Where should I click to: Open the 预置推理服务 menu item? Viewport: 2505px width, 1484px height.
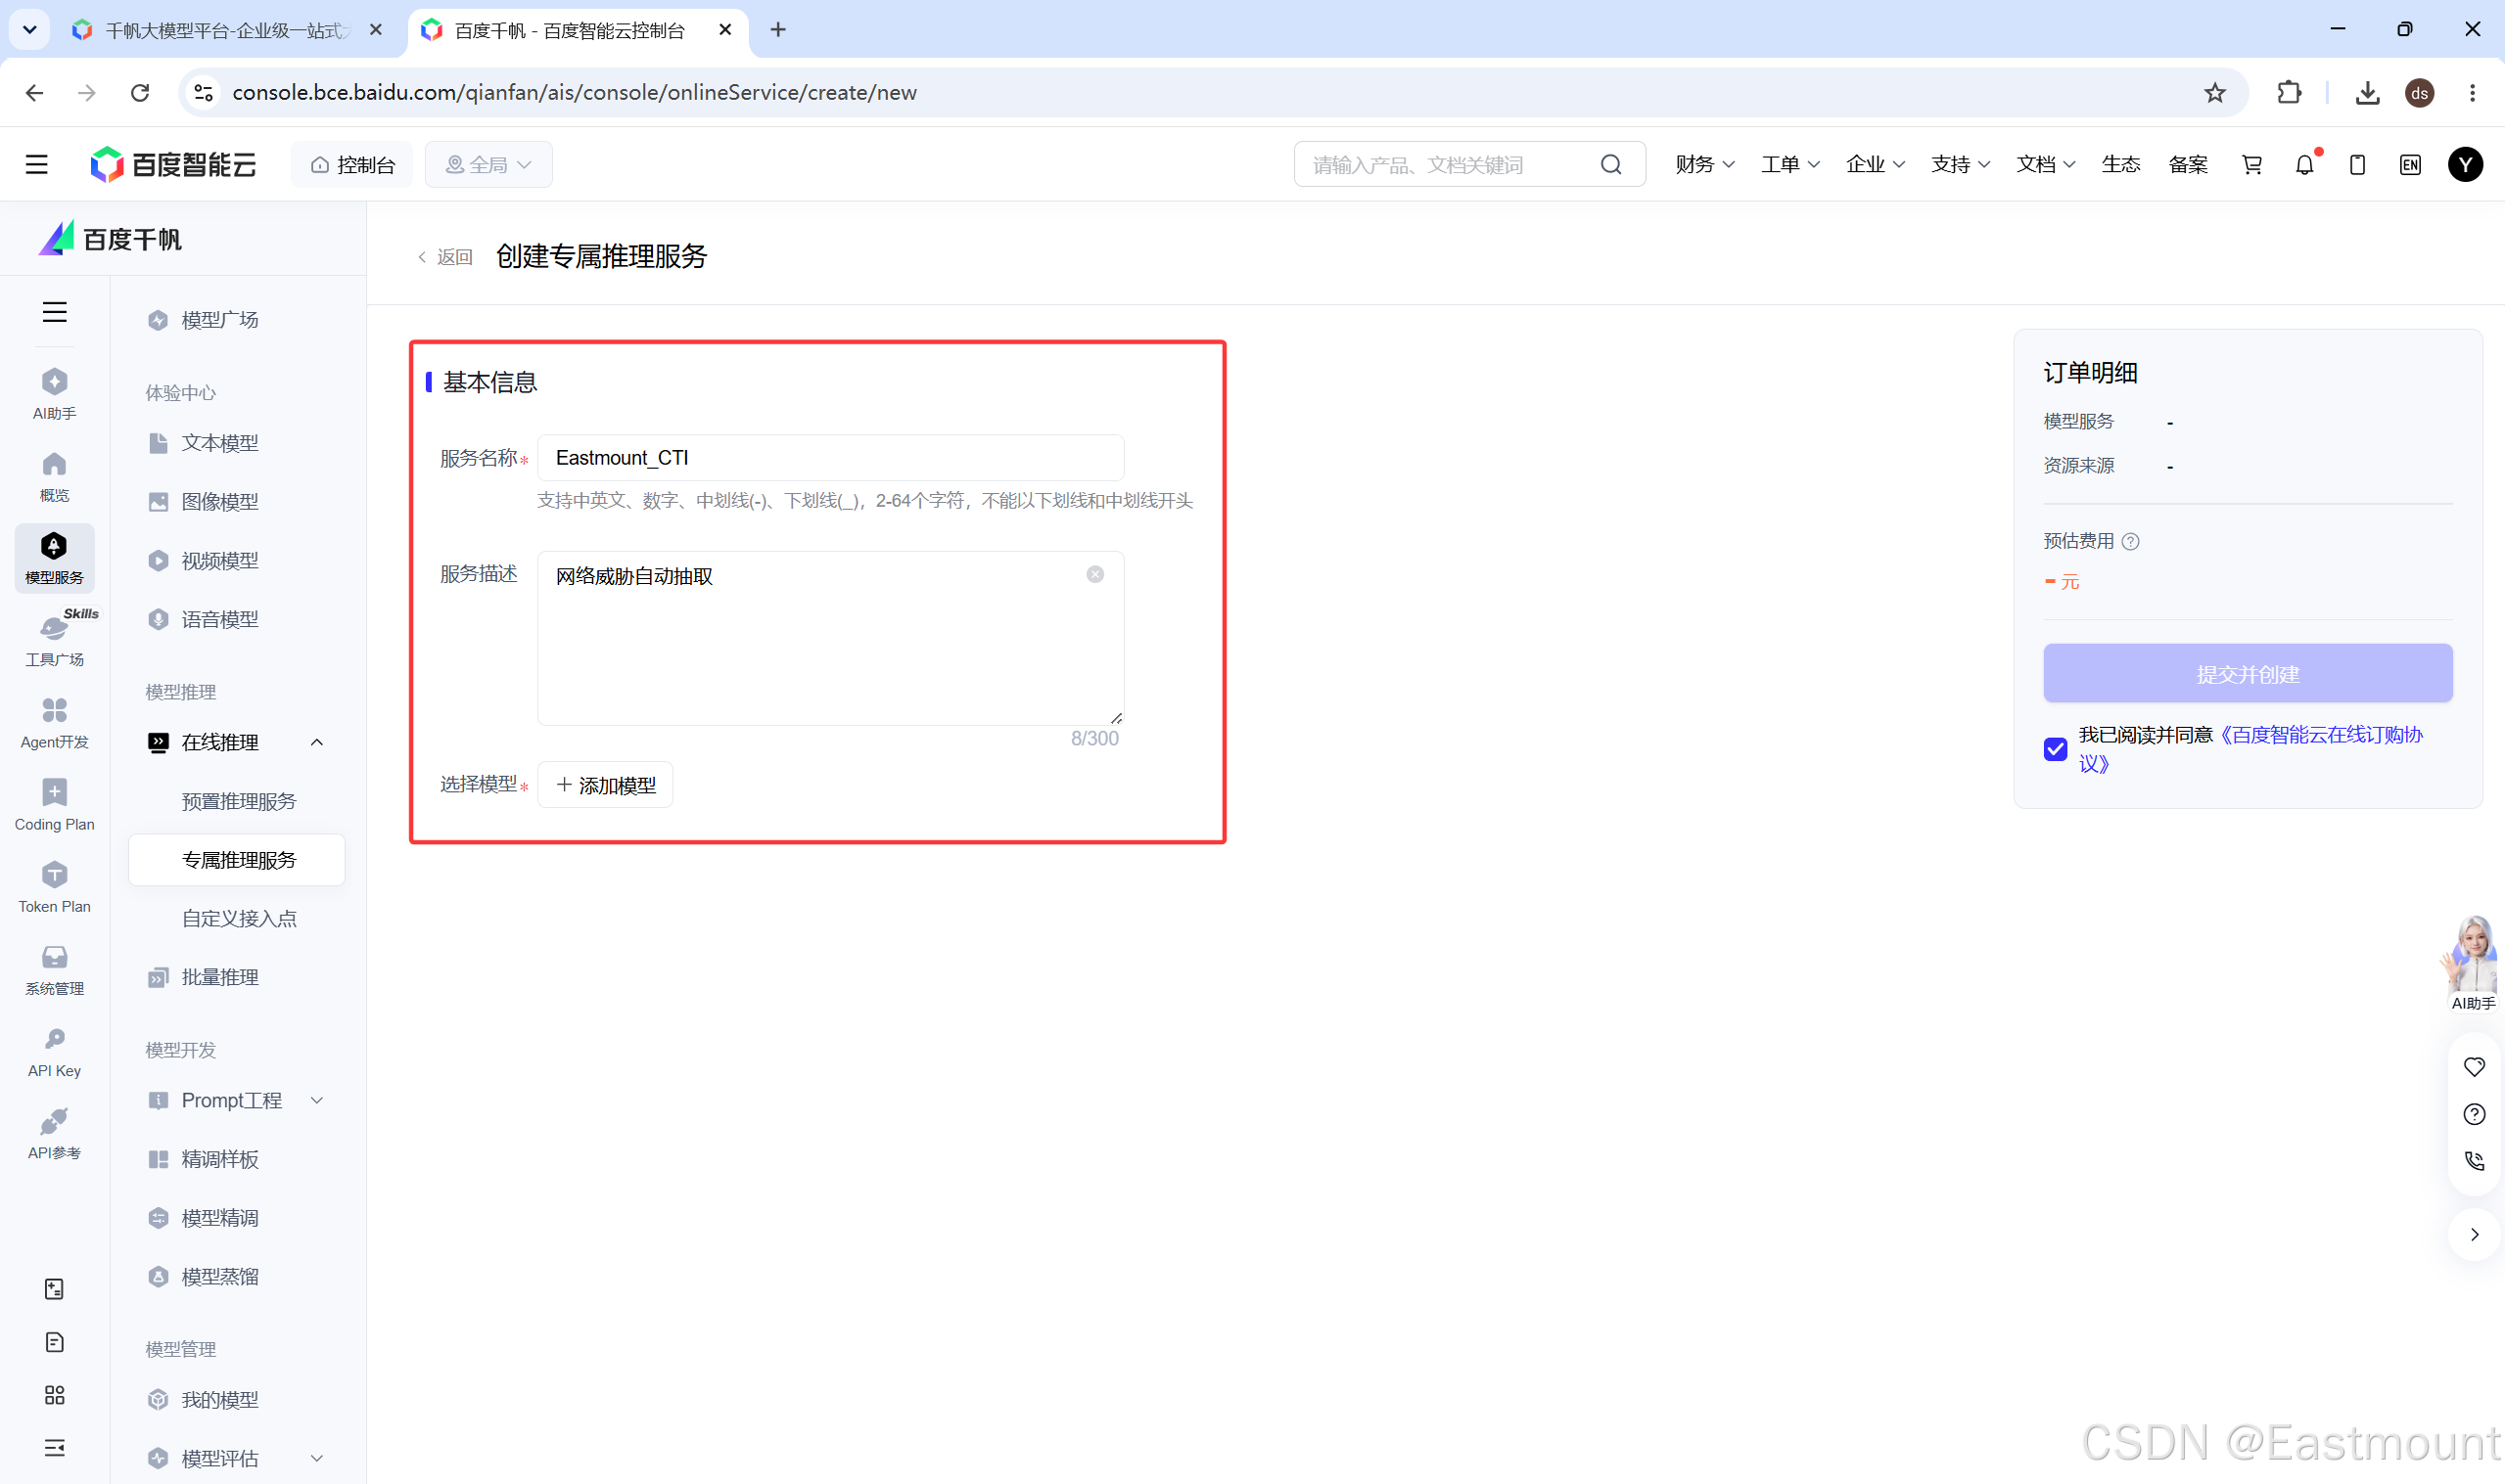point(237,801)
